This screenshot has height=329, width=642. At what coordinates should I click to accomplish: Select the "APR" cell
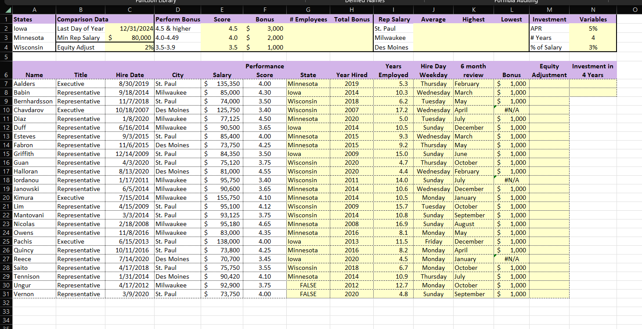tap(549, 28)
